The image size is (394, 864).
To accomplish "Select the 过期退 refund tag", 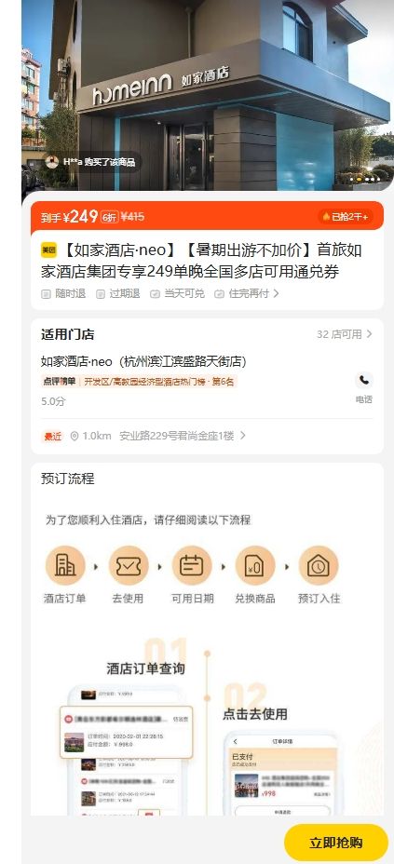I will [118, 293].
